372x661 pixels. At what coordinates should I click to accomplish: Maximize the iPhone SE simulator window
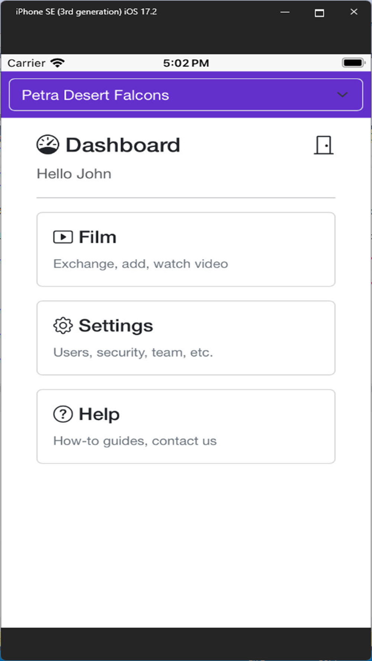(x=319, y=13)
